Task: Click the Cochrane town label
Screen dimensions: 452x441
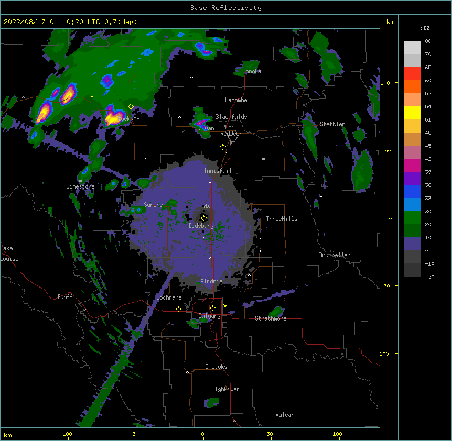Action: 169,297
